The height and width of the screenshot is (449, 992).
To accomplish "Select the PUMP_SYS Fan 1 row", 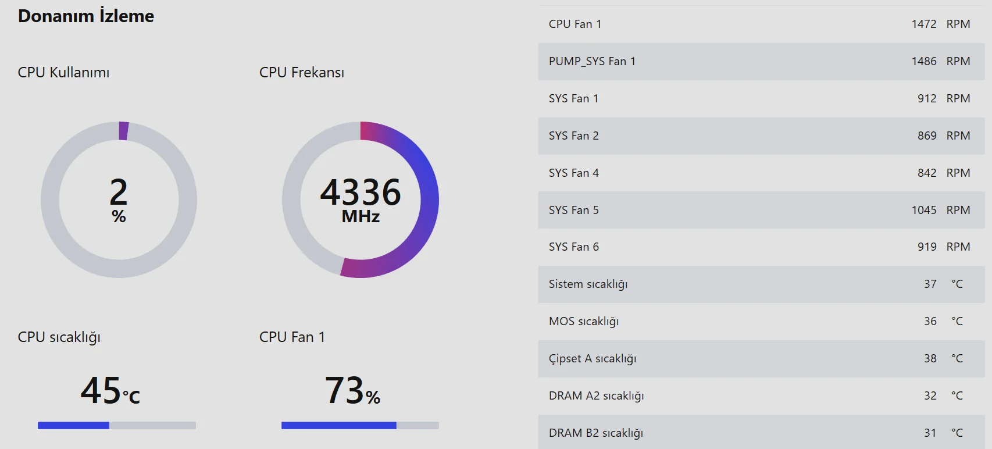I will [762, 62].
